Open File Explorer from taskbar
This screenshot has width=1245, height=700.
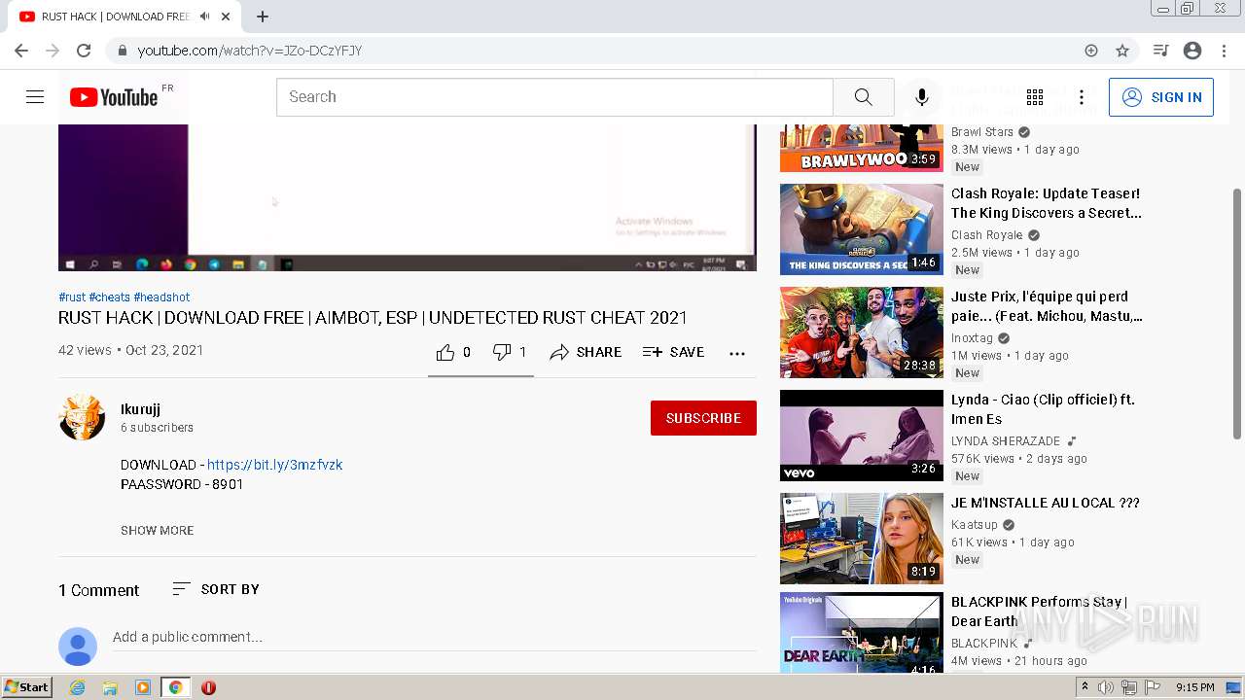[x=110, y=687]
